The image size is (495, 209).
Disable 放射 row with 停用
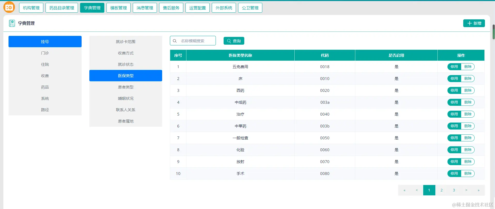point(454,162)
